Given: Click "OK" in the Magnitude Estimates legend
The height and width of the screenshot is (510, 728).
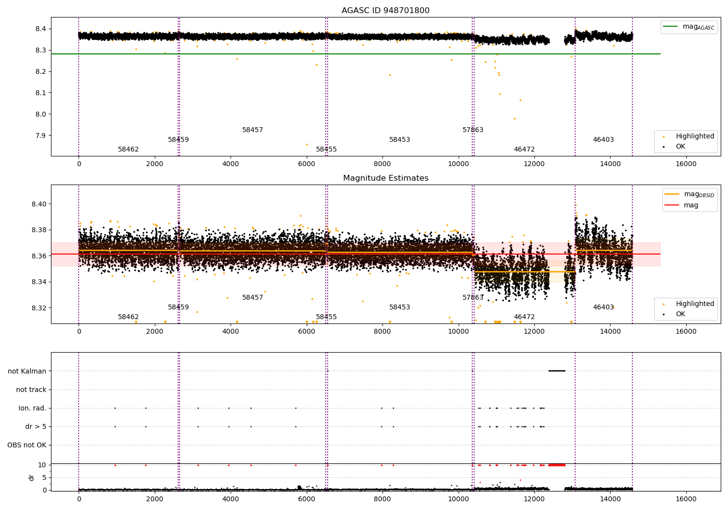Looking at the screenshot, I should pyautogui.click(x=680, y=314).
